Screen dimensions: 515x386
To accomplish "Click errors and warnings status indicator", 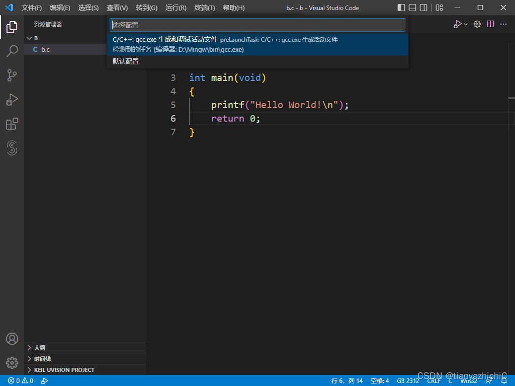I will point(21,381).
